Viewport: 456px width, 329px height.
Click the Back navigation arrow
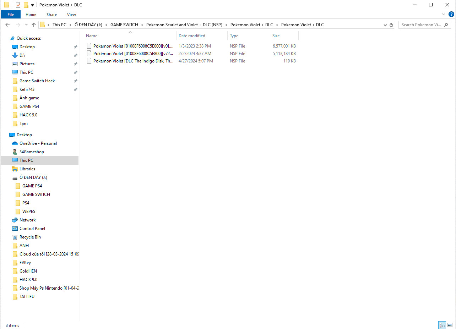7,25
